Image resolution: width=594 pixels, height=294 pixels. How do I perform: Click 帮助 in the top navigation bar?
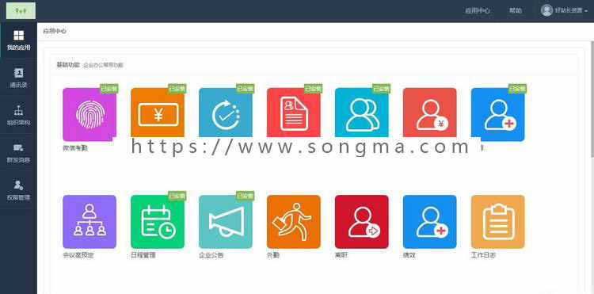pyautogui.click(x=516, y=10)
